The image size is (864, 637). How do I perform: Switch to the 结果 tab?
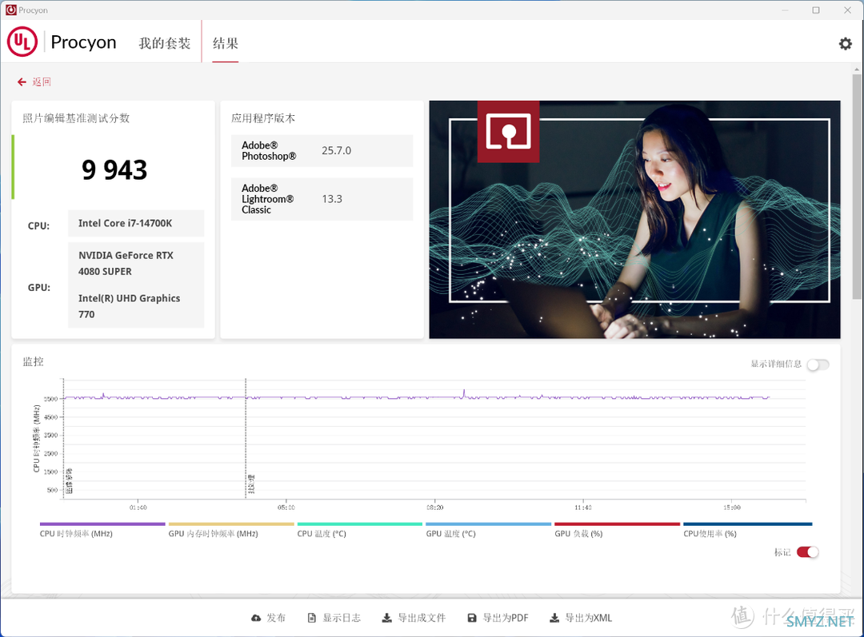[226, 43]
